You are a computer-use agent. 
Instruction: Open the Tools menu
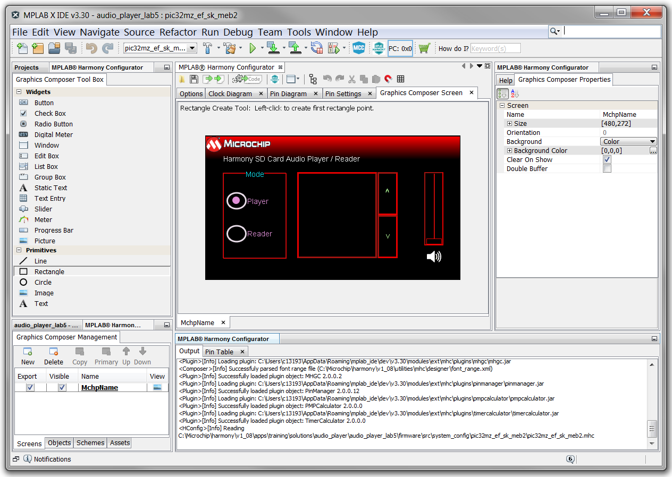point(299,32)
